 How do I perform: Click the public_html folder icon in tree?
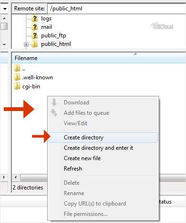coord(34,44)
